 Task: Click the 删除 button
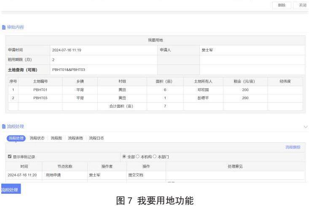(282, 5)
